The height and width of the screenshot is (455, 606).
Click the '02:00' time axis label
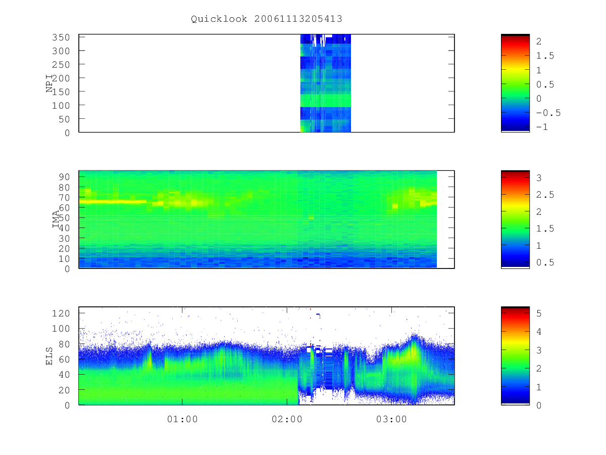tap(287, 419)
